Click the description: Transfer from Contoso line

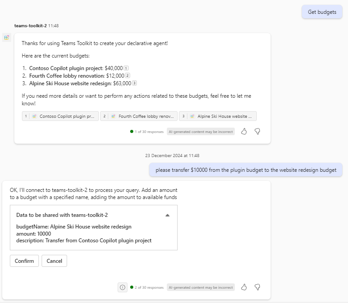[x=84, y=241]
